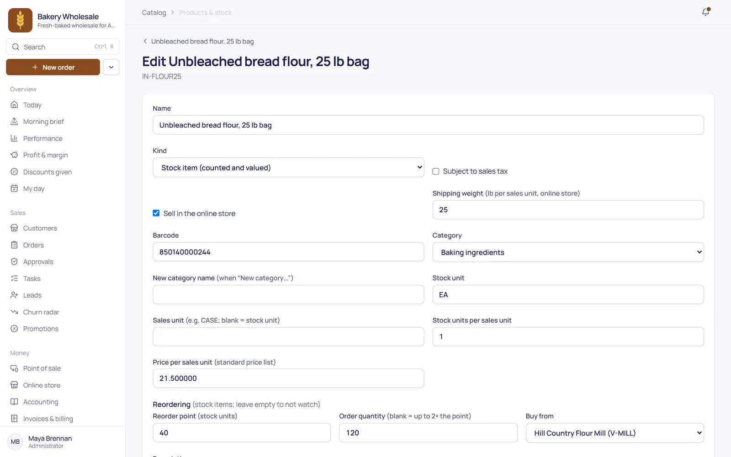This screenshot has height=457, width=731.
Task: Open Products & stock breadcrumb
Action: click(206, 12)
